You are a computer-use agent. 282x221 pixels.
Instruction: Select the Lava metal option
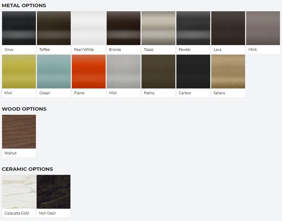tap(228, 28)
